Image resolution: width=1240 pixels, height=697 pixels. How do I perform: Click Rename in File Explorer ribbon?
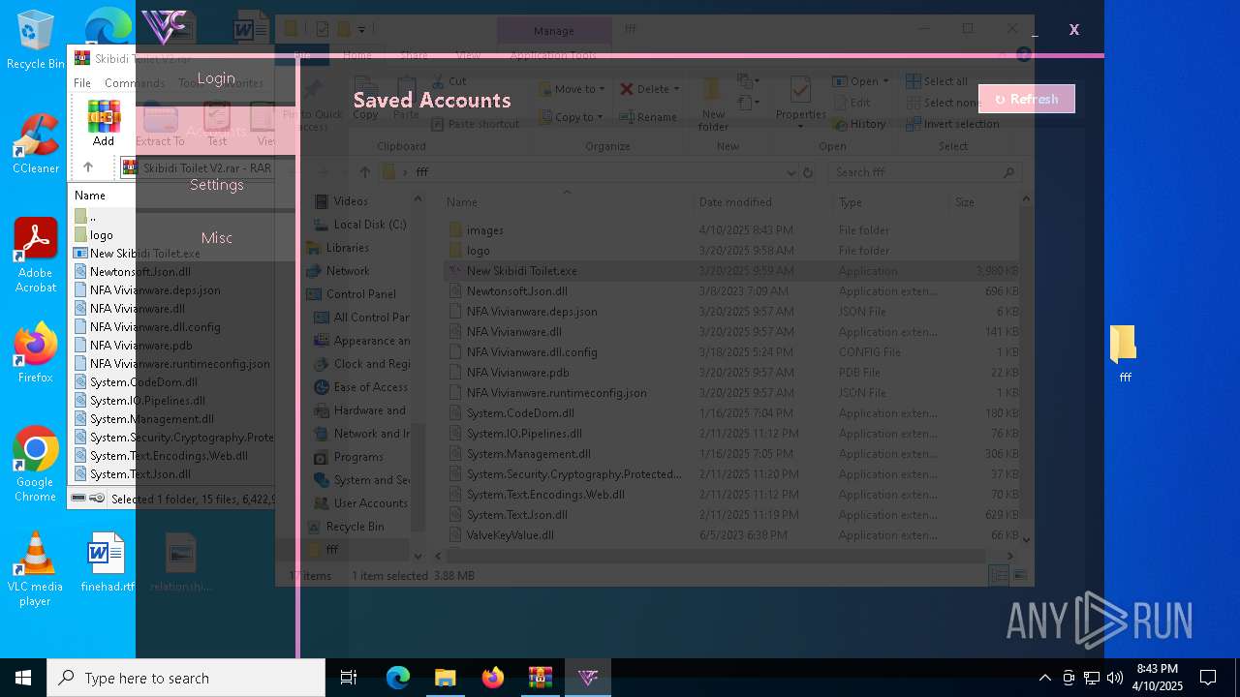click(x=647, y=117)
